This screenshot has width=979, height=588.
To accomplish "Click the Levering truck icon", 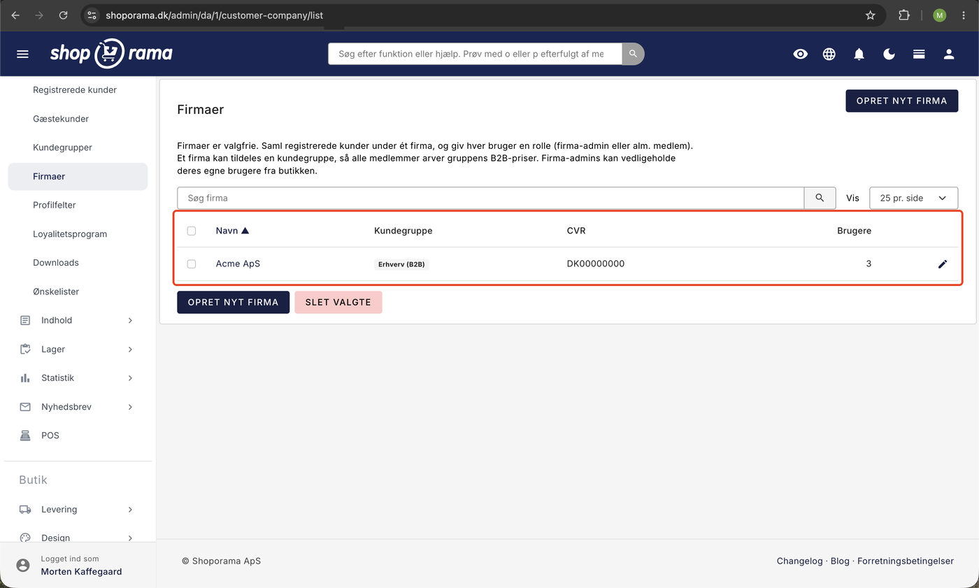I will click(25, 509).
